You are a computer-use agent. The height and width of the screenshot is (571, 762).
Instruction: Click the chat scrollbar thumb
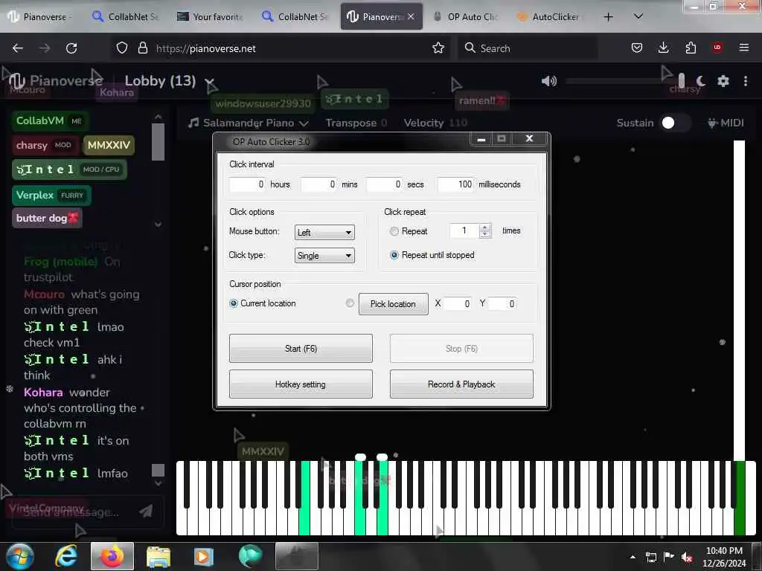tap(158, 470)
